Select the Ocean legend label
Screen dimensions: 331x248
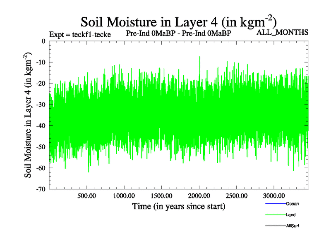point(292,204)
